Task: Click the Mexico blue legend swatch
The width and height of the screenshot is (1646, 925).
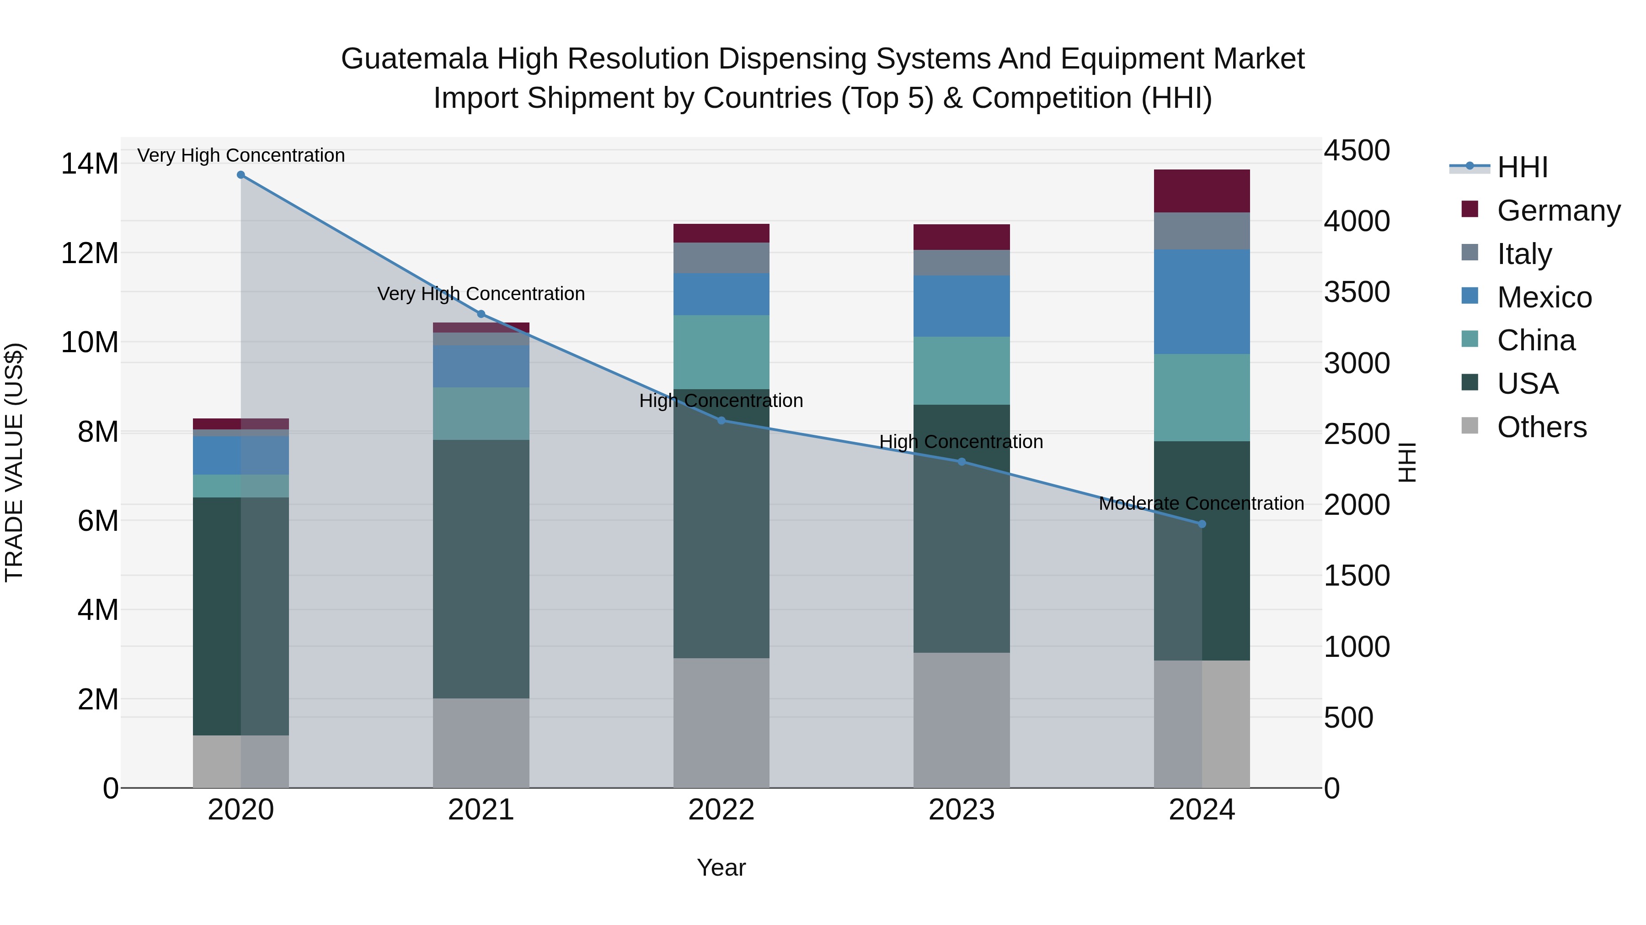Action: point(1470,296)
